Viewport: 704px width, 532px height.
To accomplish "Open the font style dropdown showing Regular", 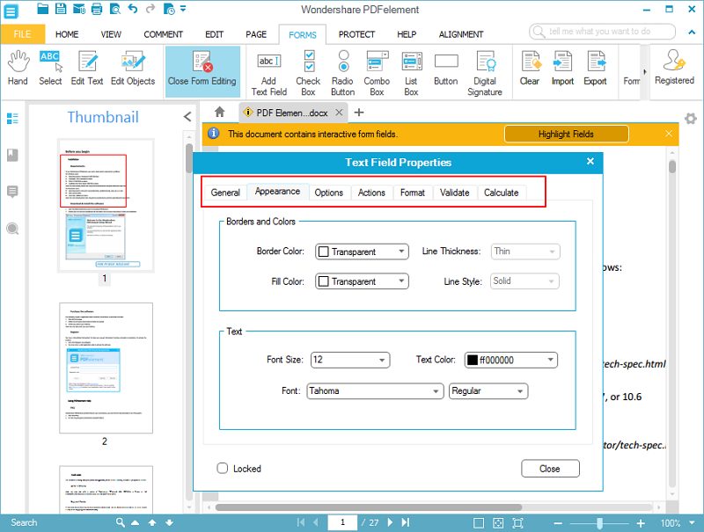I will pos(488,391).
